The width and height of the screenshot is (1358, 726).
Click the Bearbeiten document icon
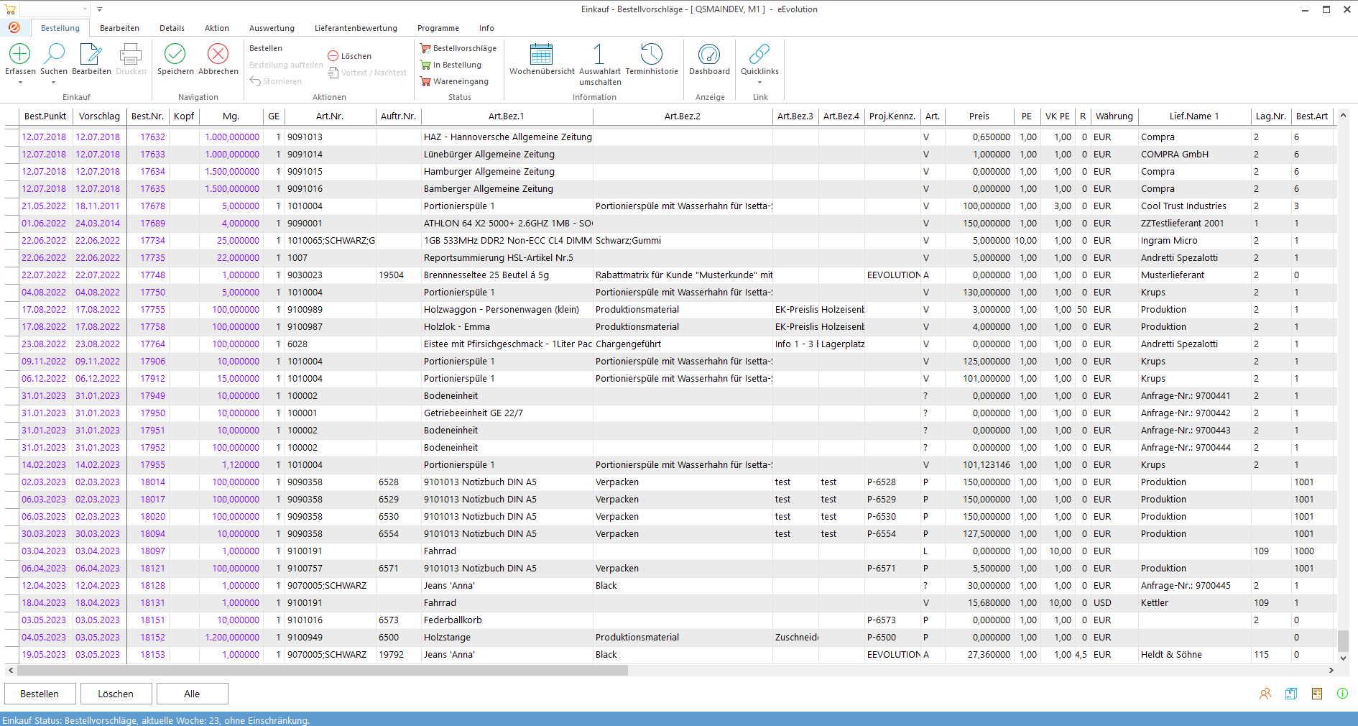91,54
